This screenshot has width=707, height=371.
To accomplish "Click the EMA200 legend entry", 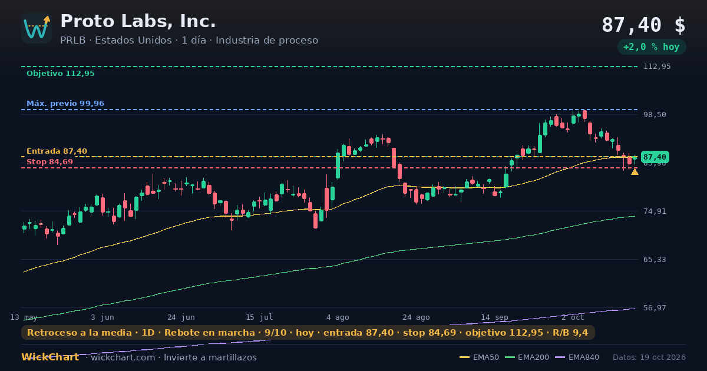I will [526, 357].
